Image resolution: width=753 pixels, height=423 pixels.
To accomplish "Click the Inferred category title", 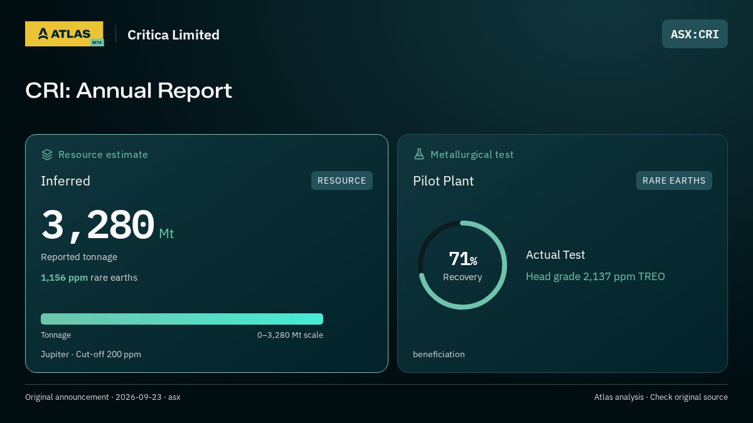I will click(x=65, y=181).
